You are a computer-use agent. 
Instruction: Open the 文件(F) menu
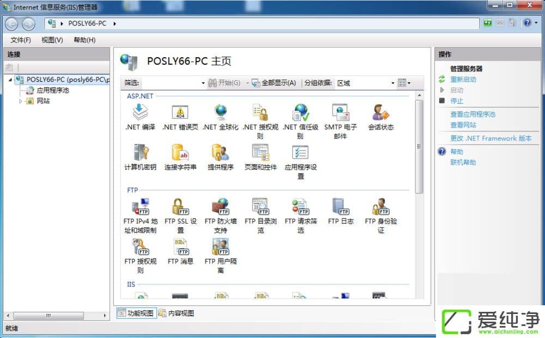tap(21, 40)
